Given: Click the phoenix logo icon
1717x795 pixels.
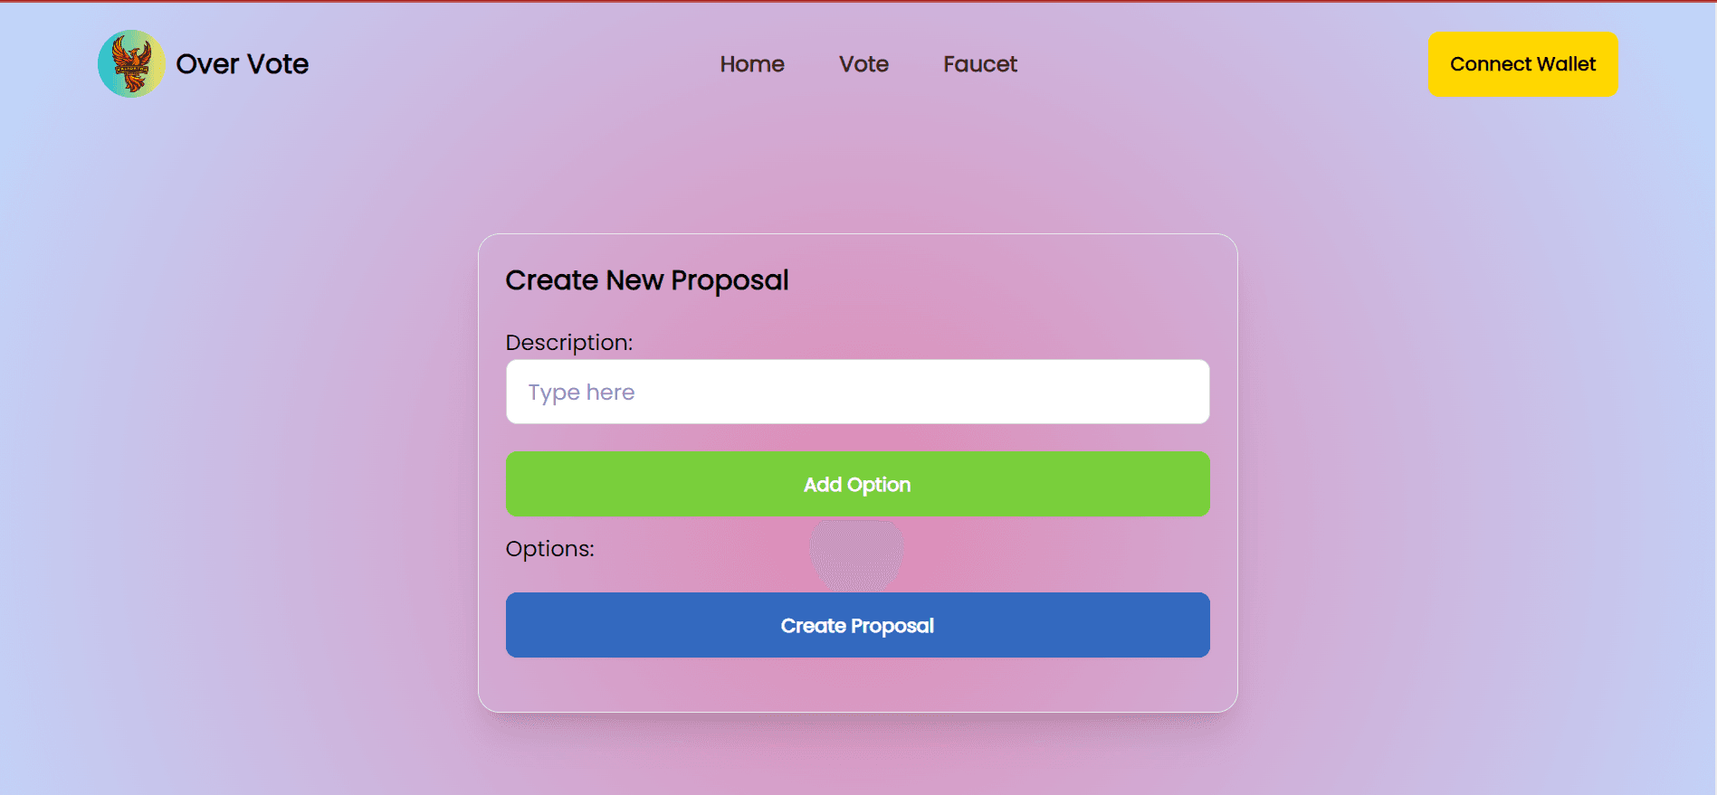Looking at the screenshot, I should pyautogui.click(x=132, y=63).
